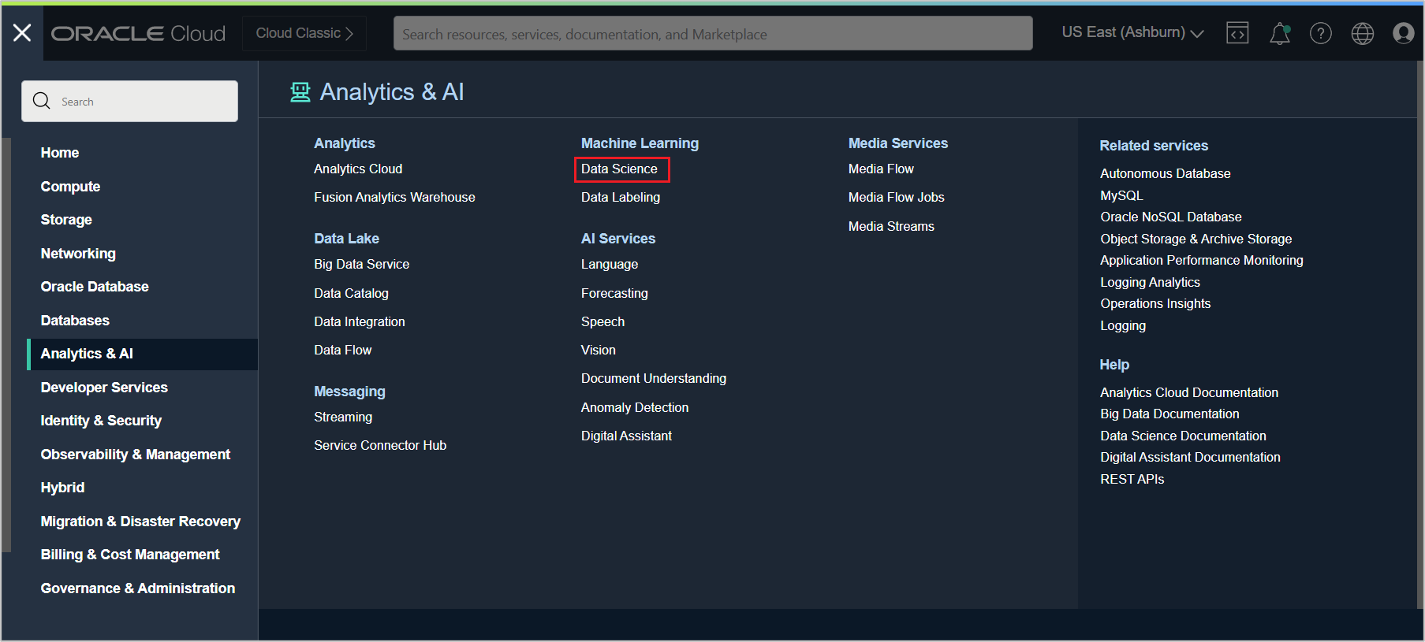The width and height of the screenshot is (1425, 642).
Task: Open Document Understanding
Action: point(654,379)
